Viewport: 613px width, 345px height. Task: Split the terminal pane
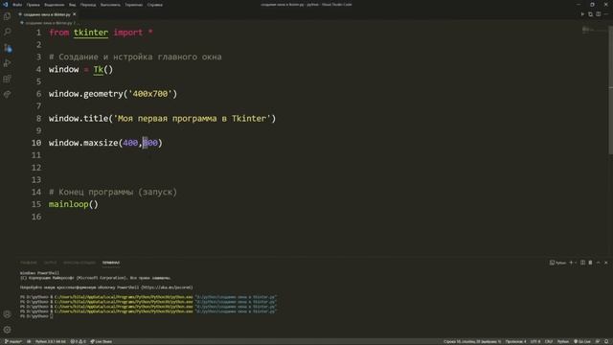[x=582, y=263]
